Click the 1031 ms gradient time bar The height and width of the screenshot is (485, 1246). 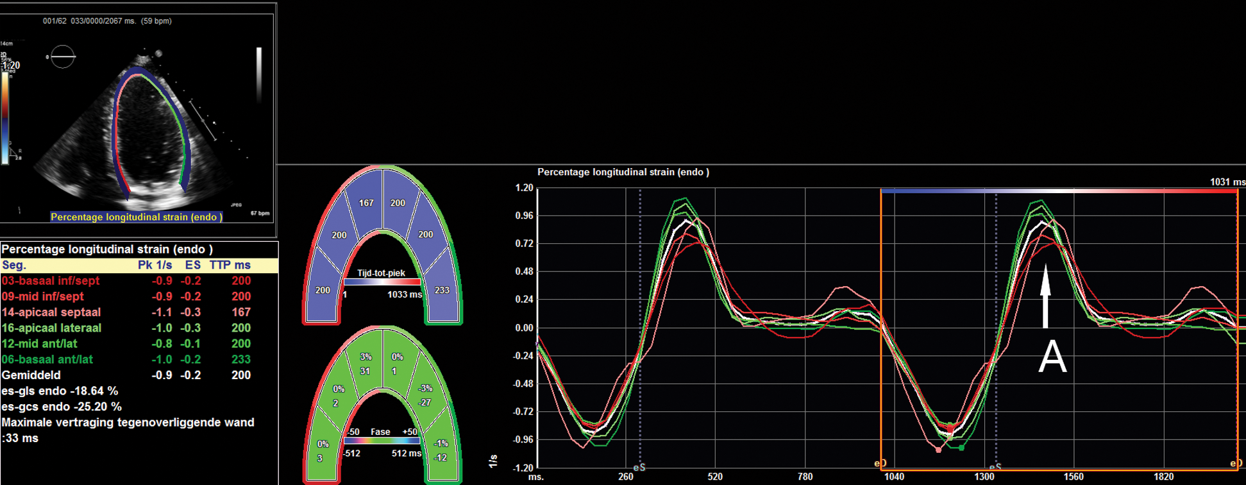(1058, 191)
